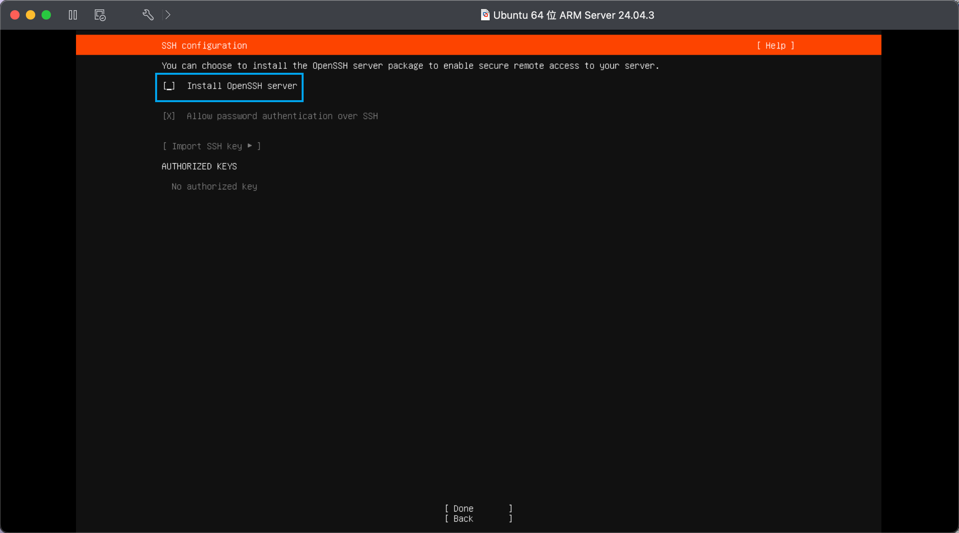The image size is (959, 533).
Task: Select the AUTHORIZED KEYS heading
Action: pos(199,166)
